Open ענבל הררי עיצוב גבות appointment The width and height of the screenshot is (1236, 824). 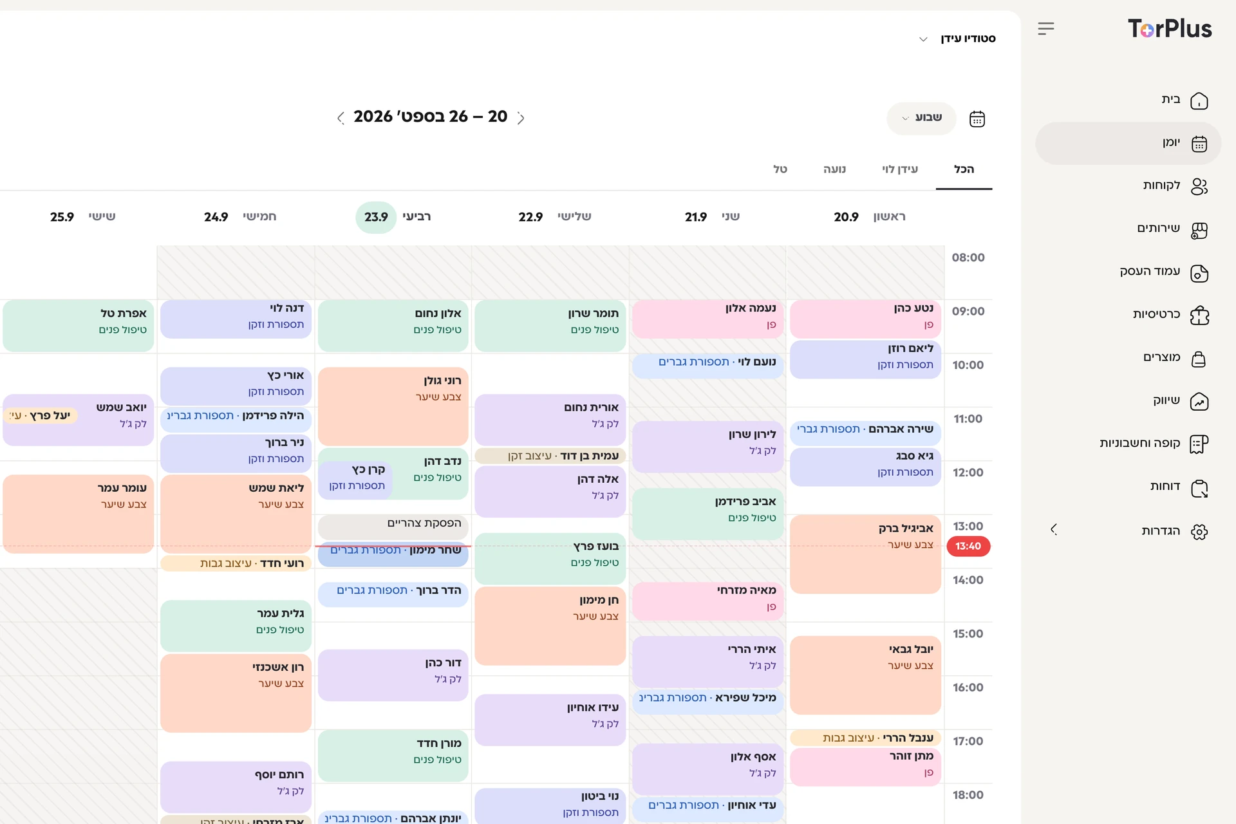coord(865,738)
